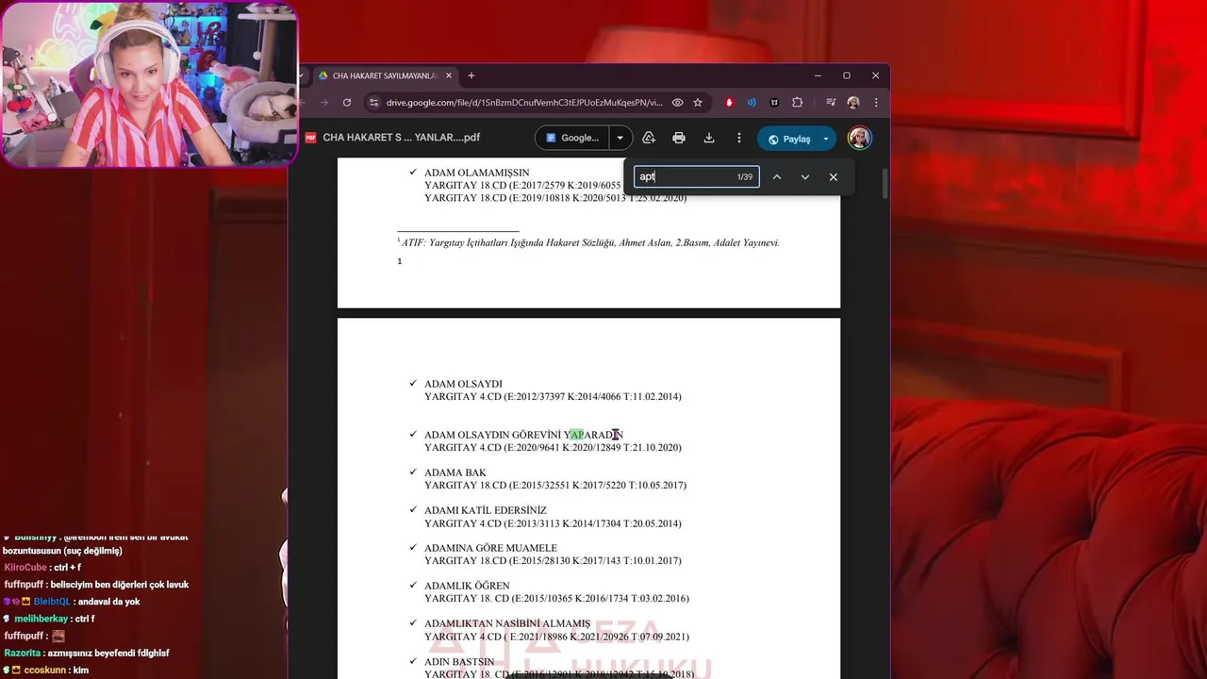Open the Google account avatar
Image resolution: width=1207 pixels, height=679 pixels.
pyautogui.click(x=859, y=139)
